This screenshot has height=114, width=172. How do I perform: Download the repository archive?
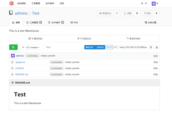[157, 47]
